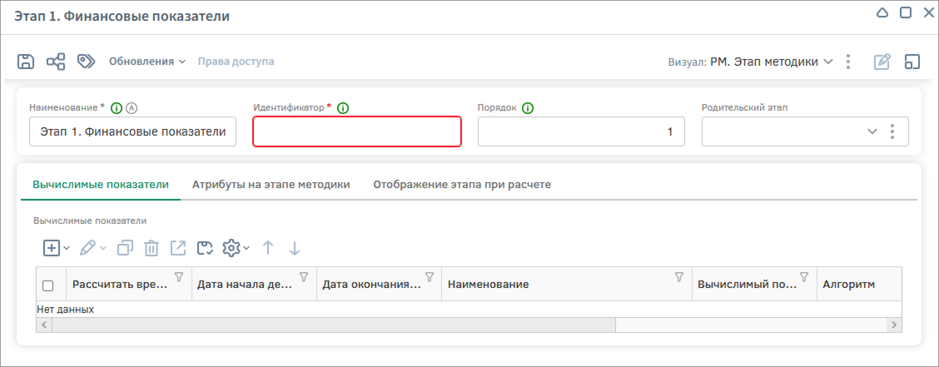The width and height of the screenshot is (939, 367).
Task: Maximize the Этап 1 window
Action: 906,13
